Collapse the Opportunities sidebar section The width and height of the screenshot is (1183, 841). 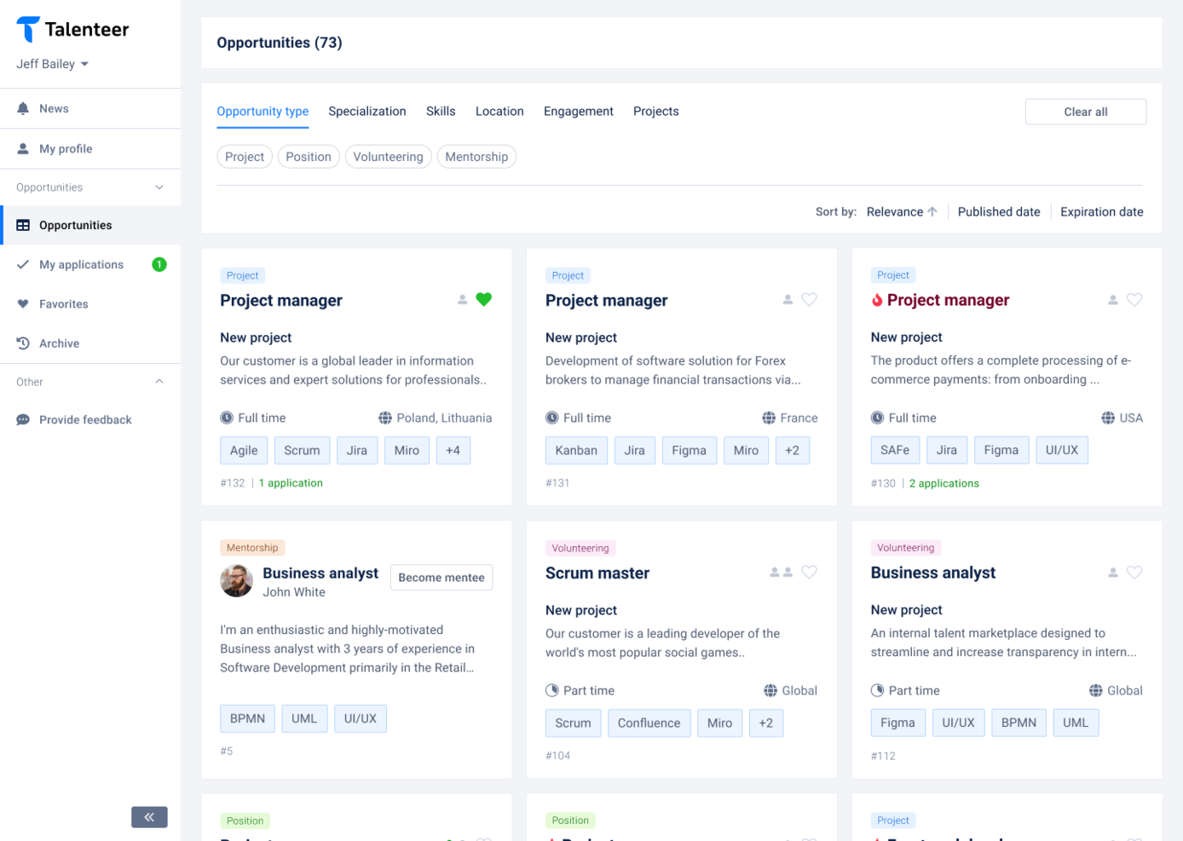(x=159, y=187)
